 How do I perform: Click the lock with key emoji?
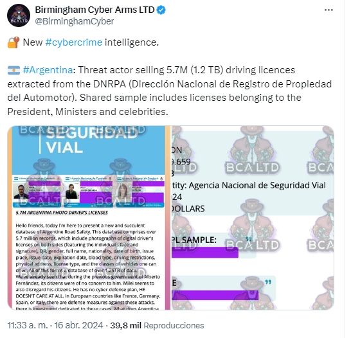coord(14,42)
